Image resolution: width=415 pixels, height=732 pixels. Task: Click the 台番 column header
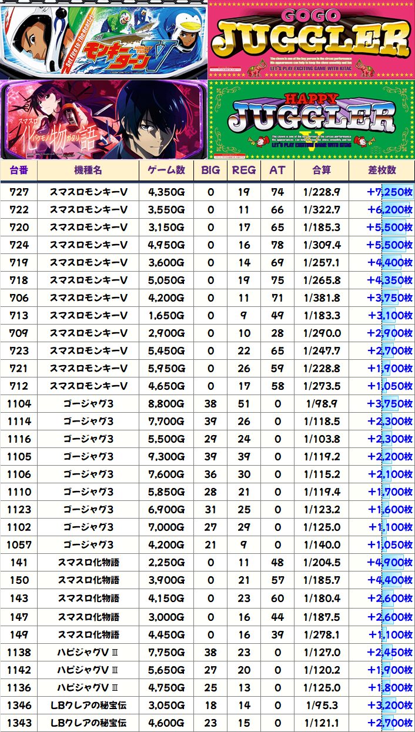tap(19, 170)
